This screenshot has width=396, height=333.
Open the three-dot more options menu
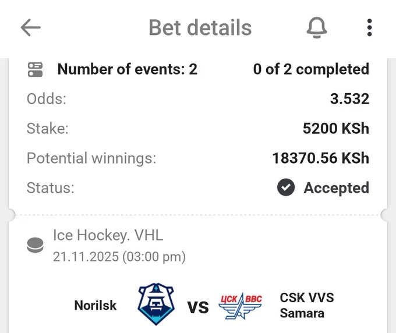tap(369, 27)
